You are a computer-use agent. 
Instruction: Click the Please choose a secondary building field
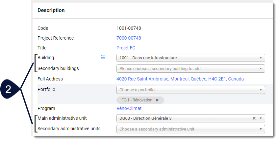coord(190,69)
